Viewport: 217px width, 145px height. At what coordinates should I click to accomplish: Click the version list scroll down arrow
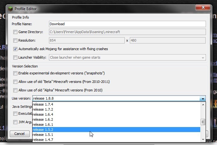[203, 139]
